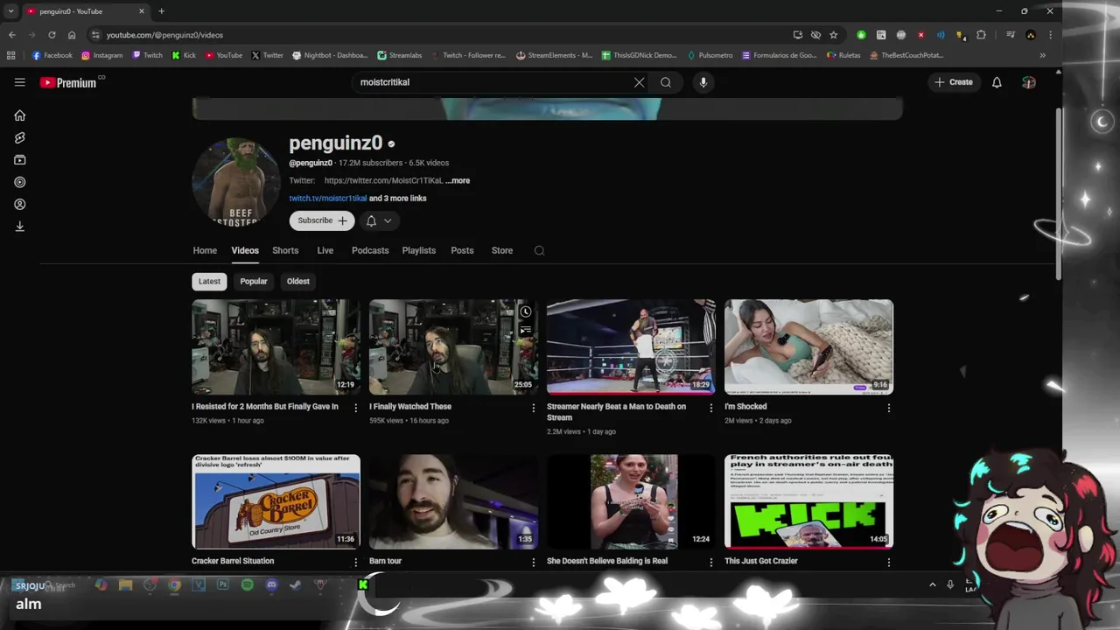Start voice search with microphone

(x=703, y=82)
